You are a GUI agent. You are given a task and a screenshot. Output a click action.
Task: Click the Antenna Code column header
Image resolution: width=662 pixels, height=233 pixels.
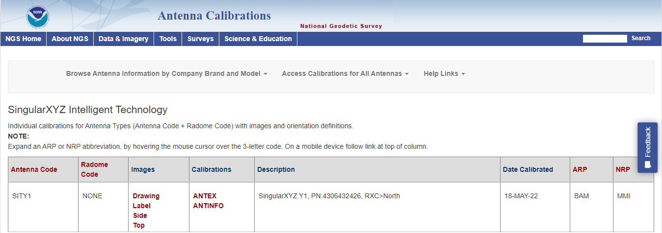(34, 169)
